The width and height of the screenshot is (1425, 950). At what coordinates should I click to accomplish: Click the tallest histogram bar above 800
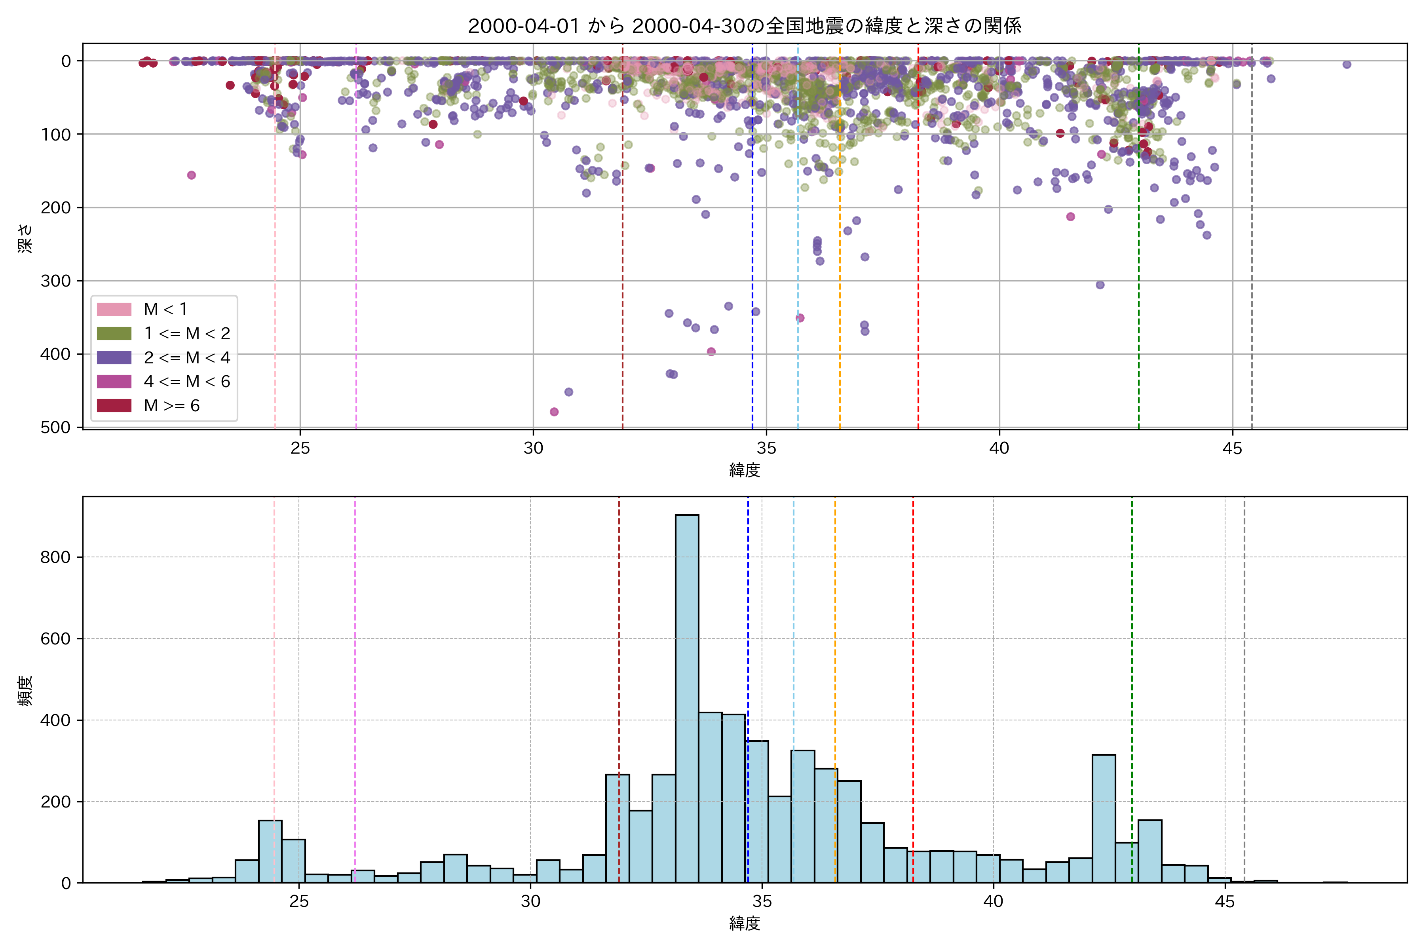coord(687,697)
